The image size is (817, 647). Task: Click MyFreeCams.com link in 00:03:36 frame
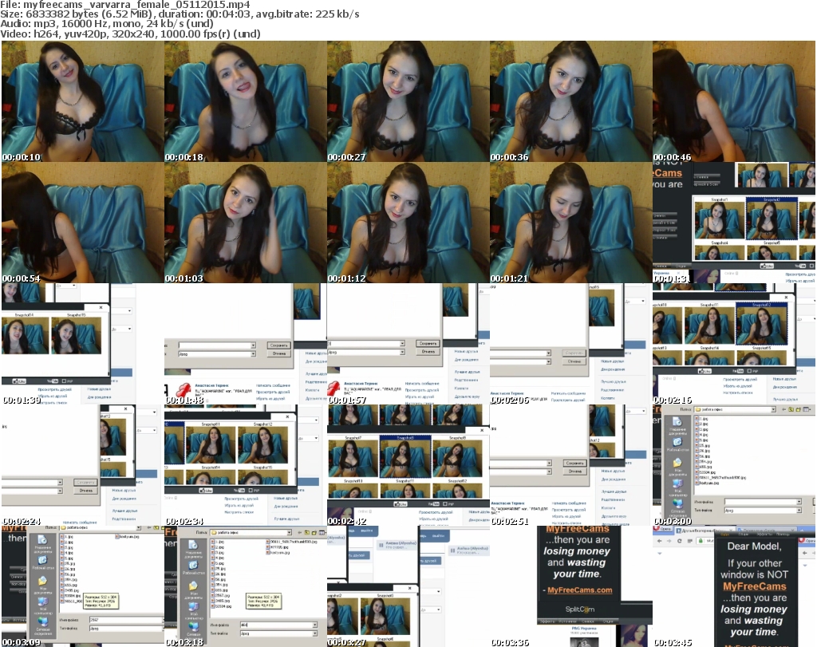(x=579, y=590)
